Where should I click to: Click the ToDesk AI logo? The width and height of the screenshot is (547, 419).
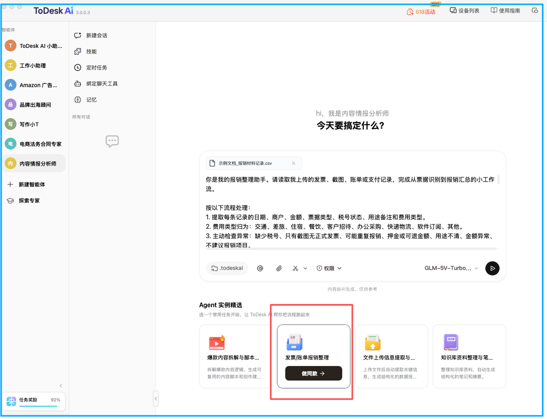click(53, 11)
